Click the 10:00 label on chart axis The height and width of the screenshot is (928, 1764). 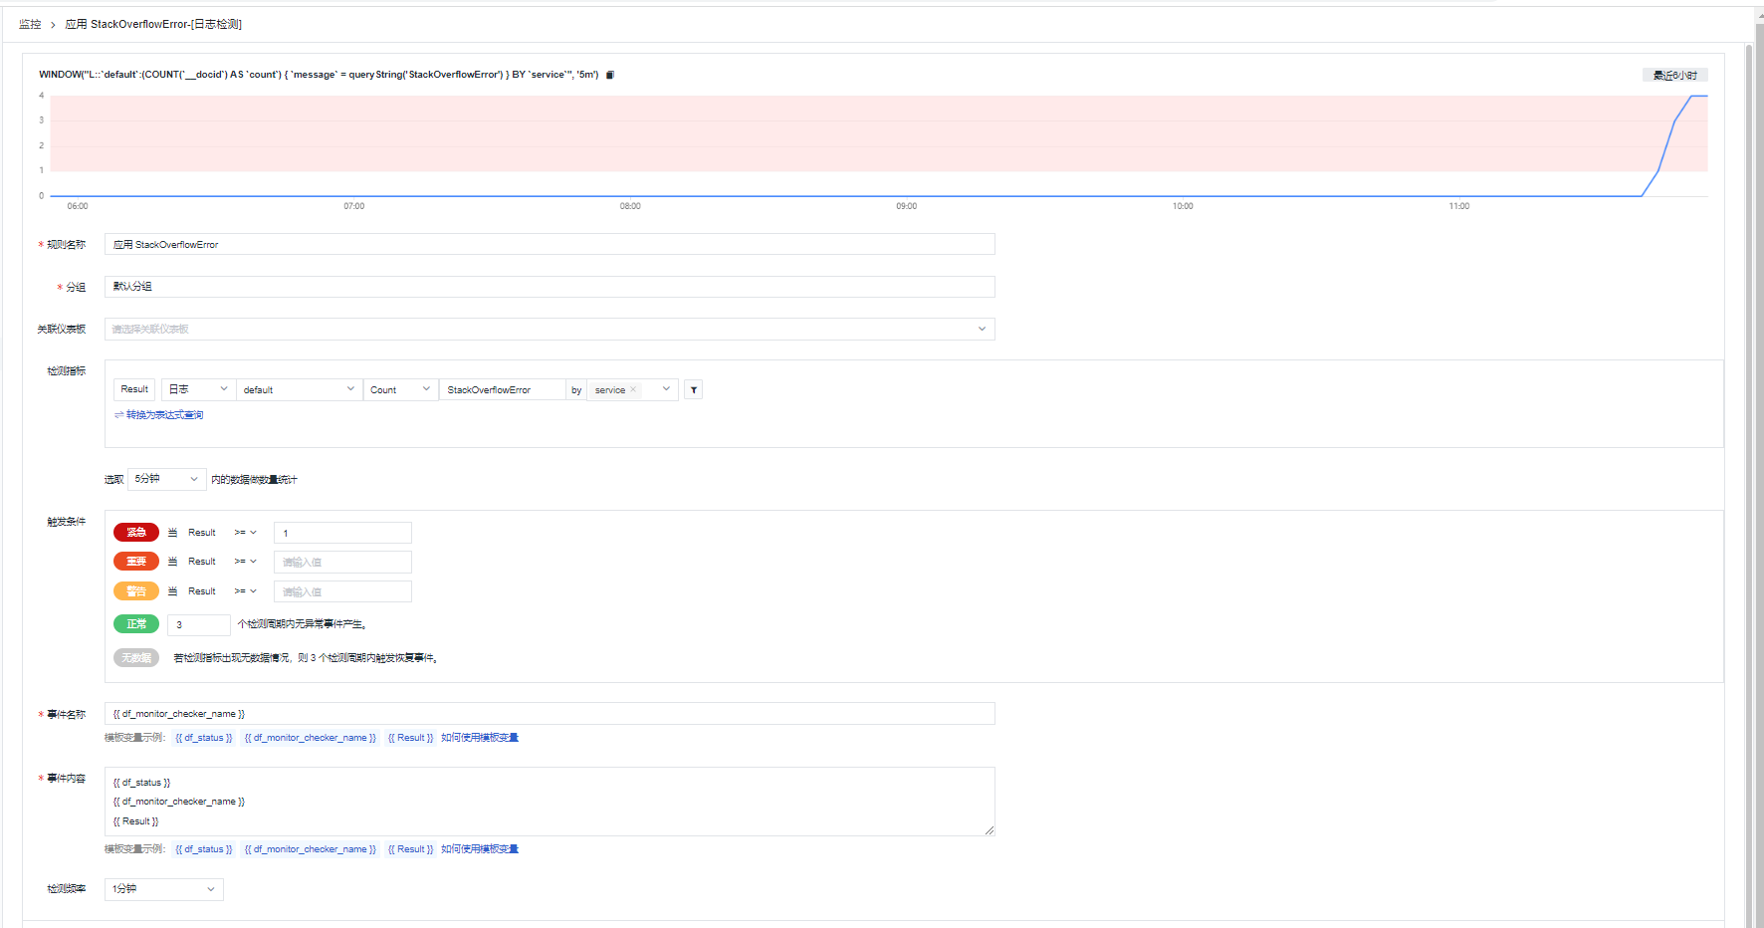coord(1183,206)
